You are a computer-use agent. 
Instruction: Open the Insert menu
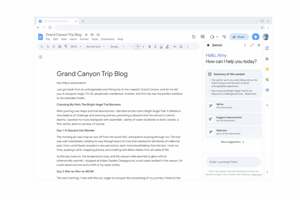[73, 39]
